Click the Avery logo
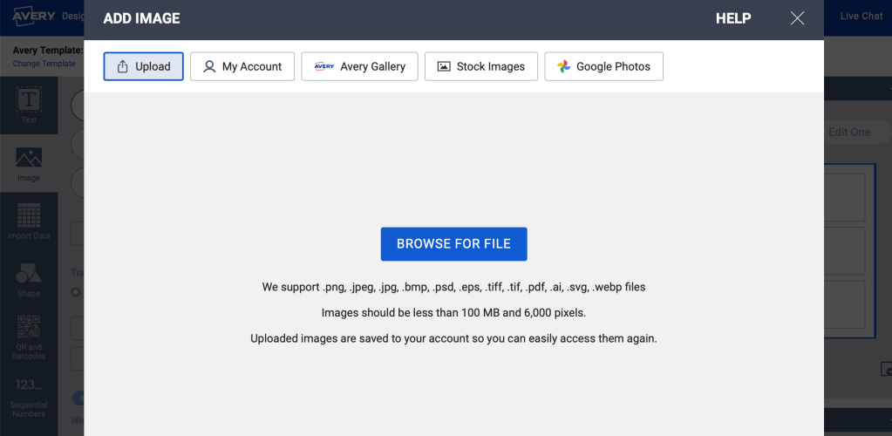 [35, 16]
